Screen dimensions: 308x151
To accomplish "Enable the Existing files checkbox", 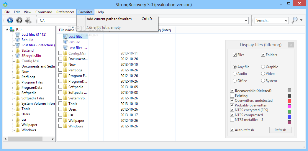I will point(232,96).
